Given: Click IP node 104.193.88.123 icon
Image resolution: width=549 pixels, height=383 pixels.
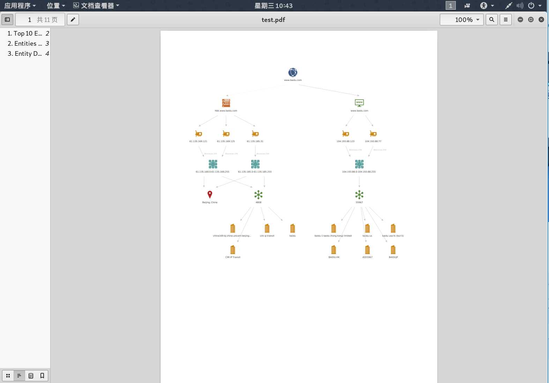Looking at the screenshot, I should (x=346, y=134).
